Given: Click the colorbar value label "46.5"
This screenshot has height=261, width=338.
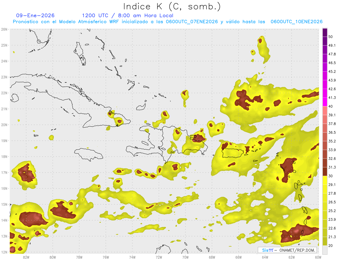Looking at the screenshot, I should 332,63.
